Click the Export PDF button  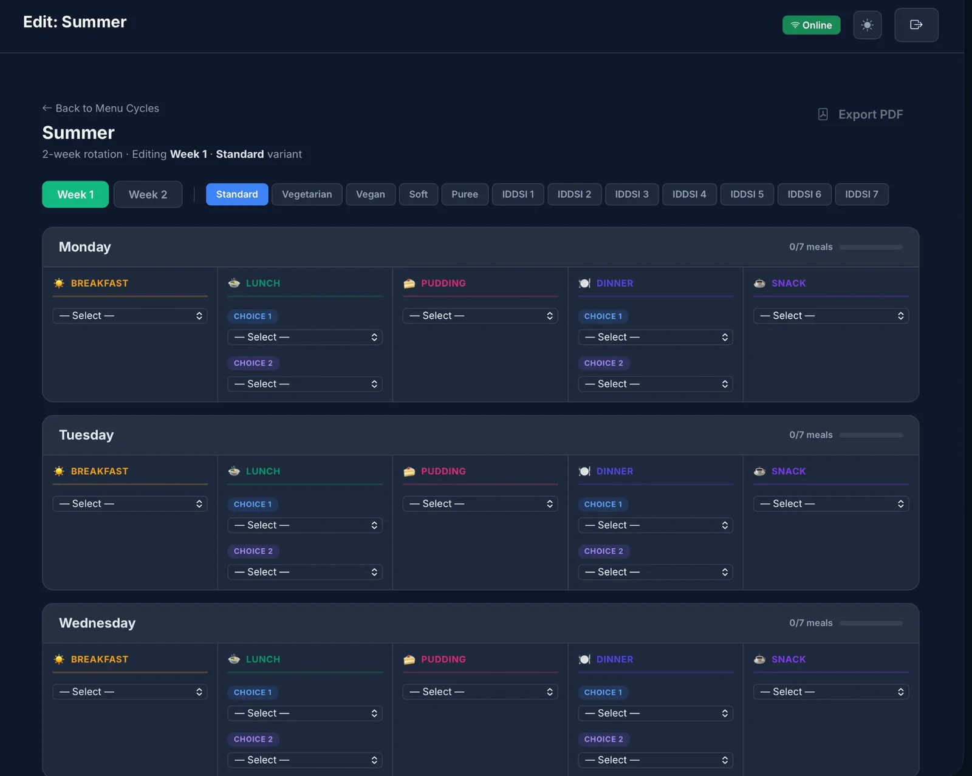coord(860,114)
